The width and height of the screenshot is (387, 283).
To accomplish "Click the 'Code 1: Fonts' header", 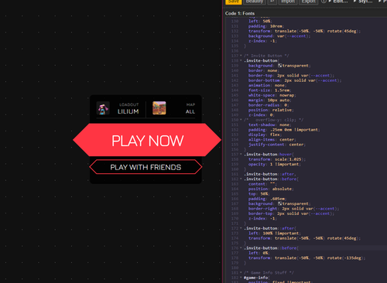I will (x=240, y=13).
